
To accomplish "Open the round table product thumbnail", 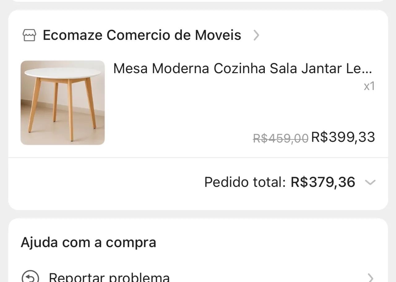I will (62, 103).
